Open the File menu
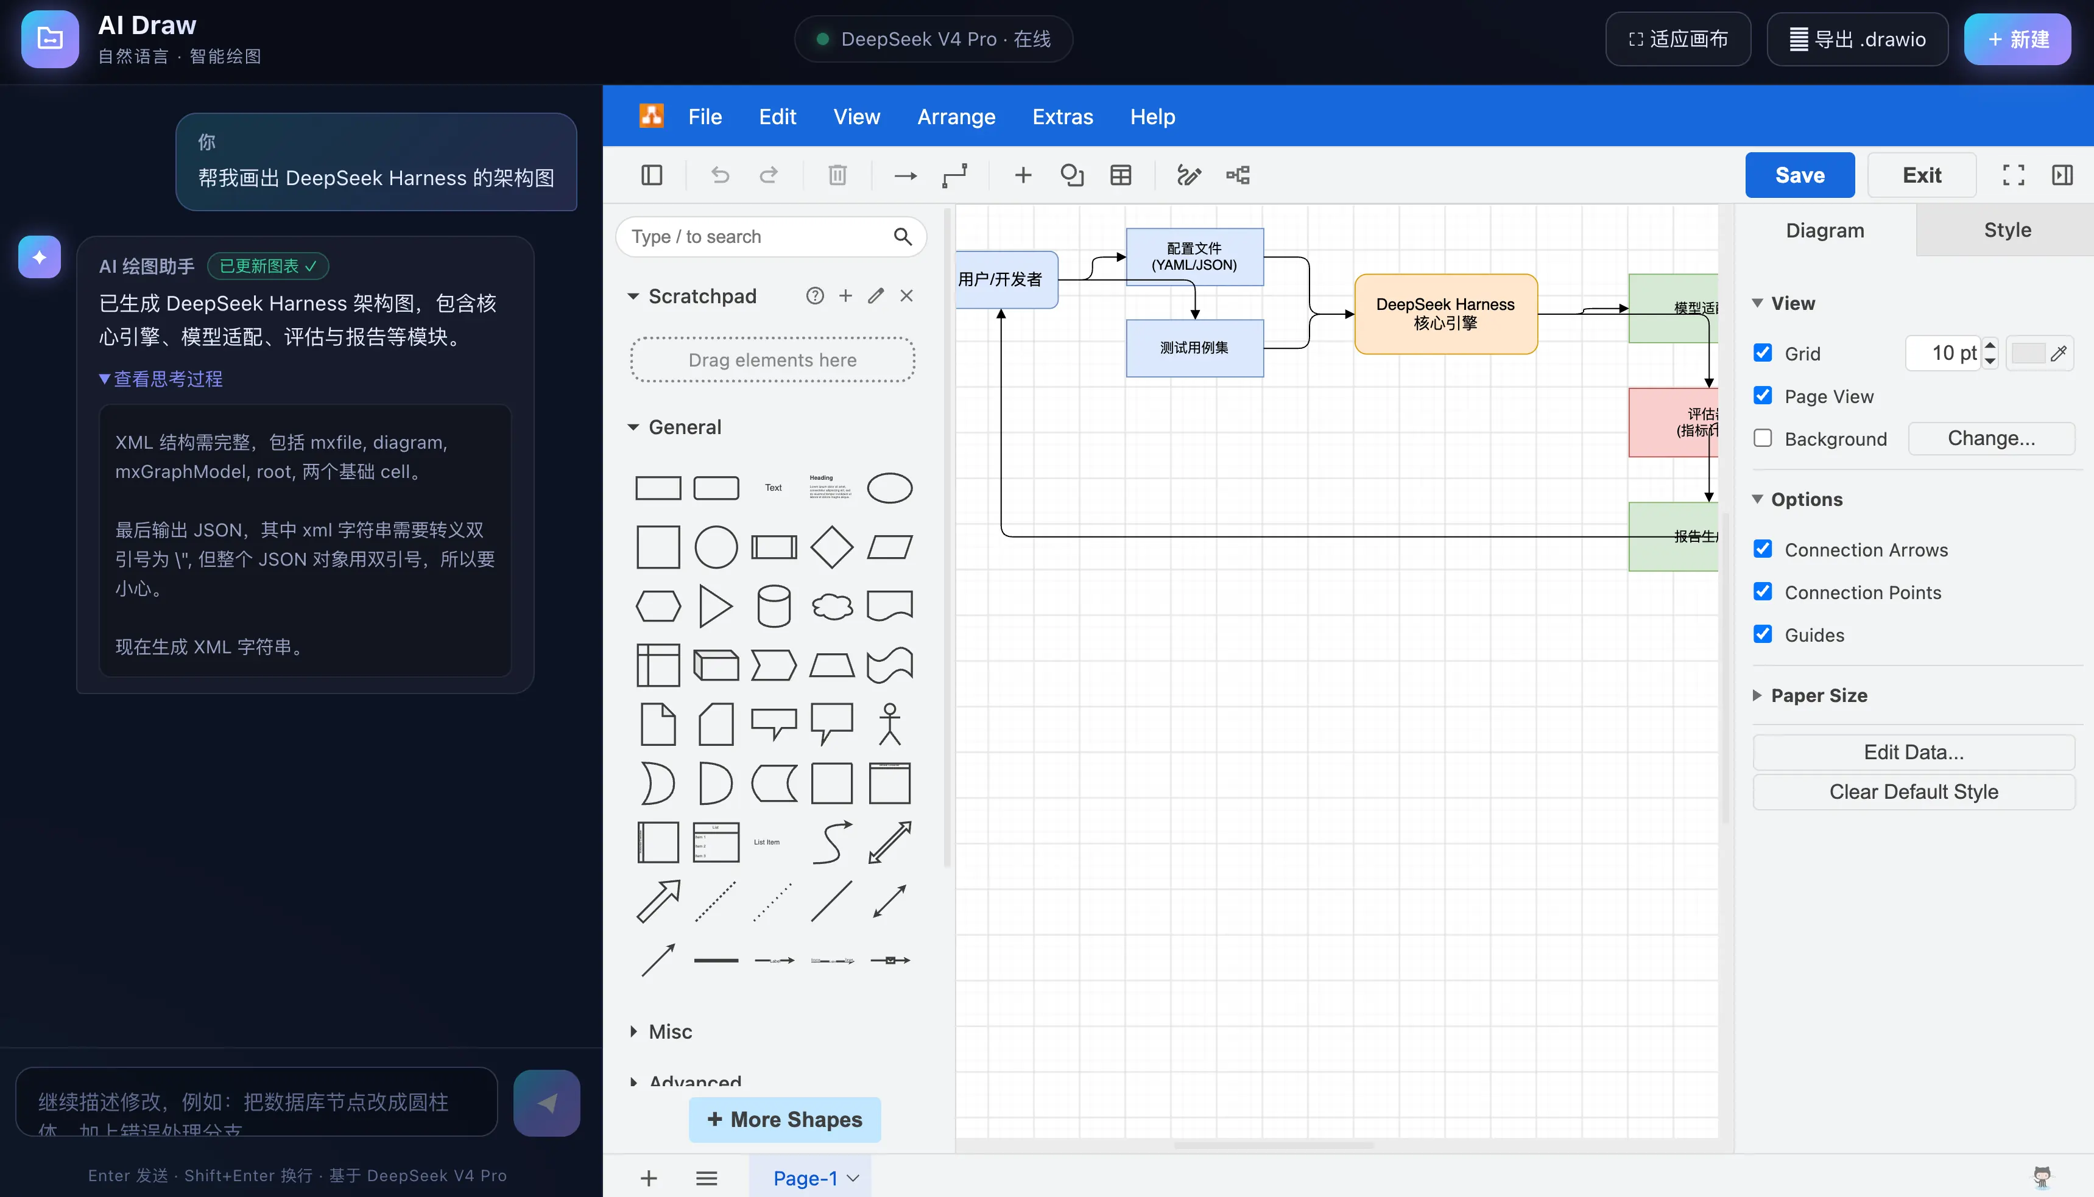The width and height of the screenshot is (2094, 1197). point(705,117)
